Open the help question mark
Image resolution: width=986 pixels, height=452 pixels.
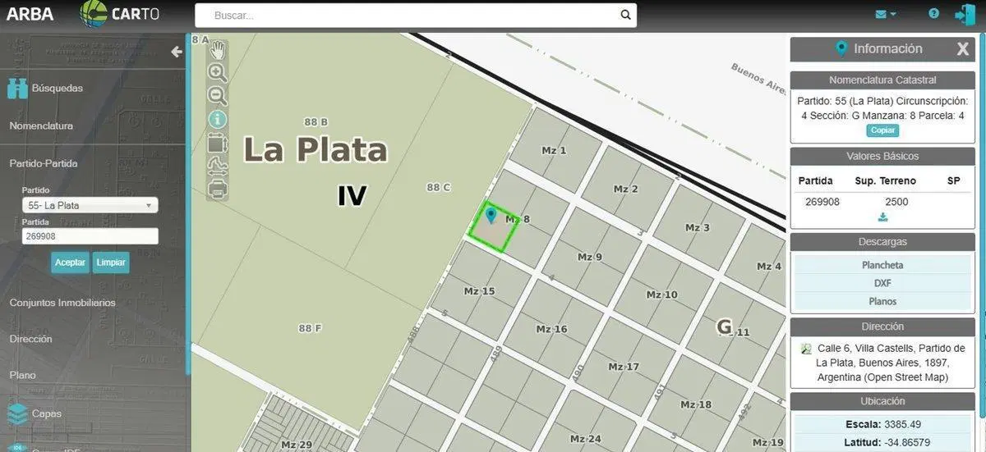point(933,14)
